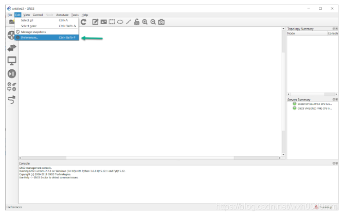Click the green status icon for DESKTOP server

pos(295,104)
